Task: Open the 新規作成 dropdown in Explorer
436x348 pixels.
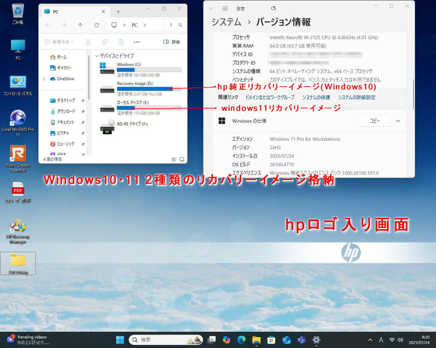Action: tap(59, 42)
